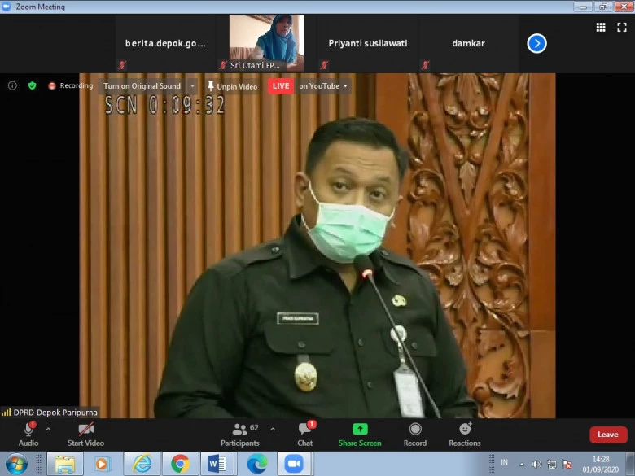The image size is (635, 476).
Task: Expand Participants options chevron
Action: click(x=273, y=429)
